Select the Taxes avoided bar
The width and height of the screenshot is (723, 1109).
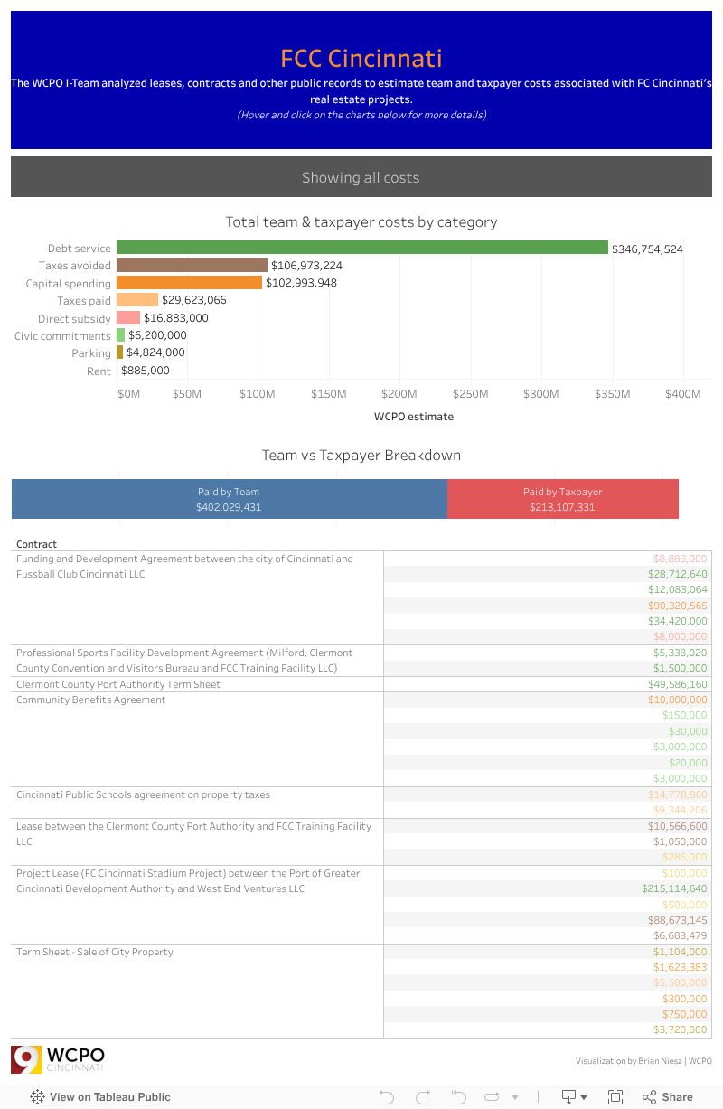click(x=192, y=265)
